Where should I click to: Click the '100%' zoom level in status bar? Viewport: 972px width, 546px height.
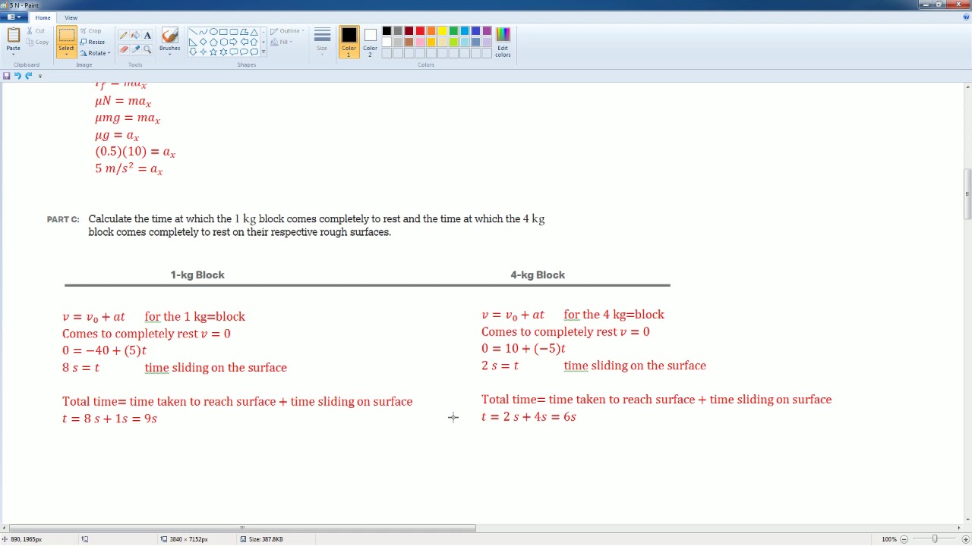click(889, 539)
